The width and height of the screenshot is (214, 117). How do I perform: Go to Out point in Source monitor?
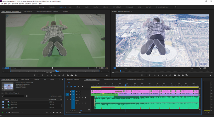[x=63, y=75]
